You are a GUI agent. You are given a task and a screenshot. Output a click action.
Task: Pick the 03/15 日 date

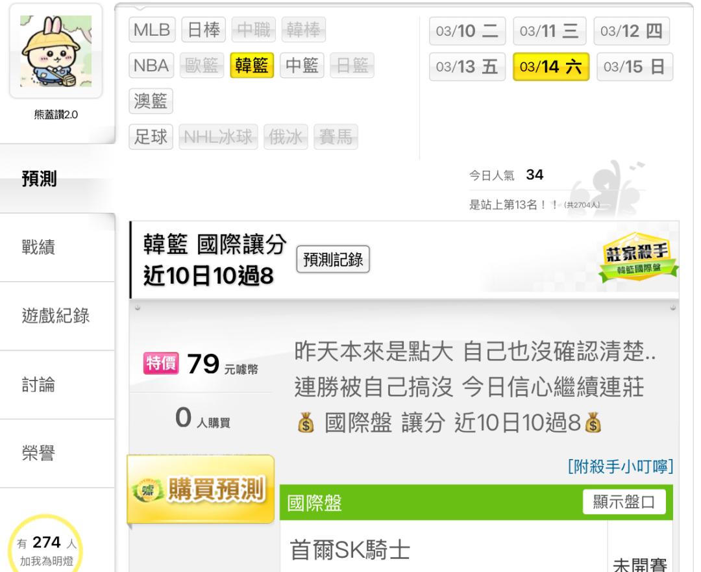coord(635,67)
